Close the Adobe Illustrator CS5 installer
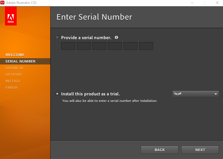This screenshot has width=223, height=159. click(217, 3)
